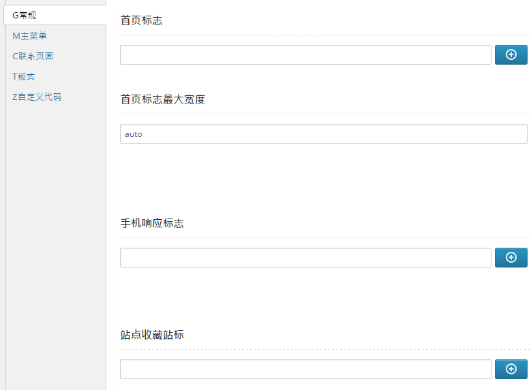The width and height of the screenshot is (531, 390).
Task: Click the 首页标志最大宽度 field containing auto
Action: [323, 133]
